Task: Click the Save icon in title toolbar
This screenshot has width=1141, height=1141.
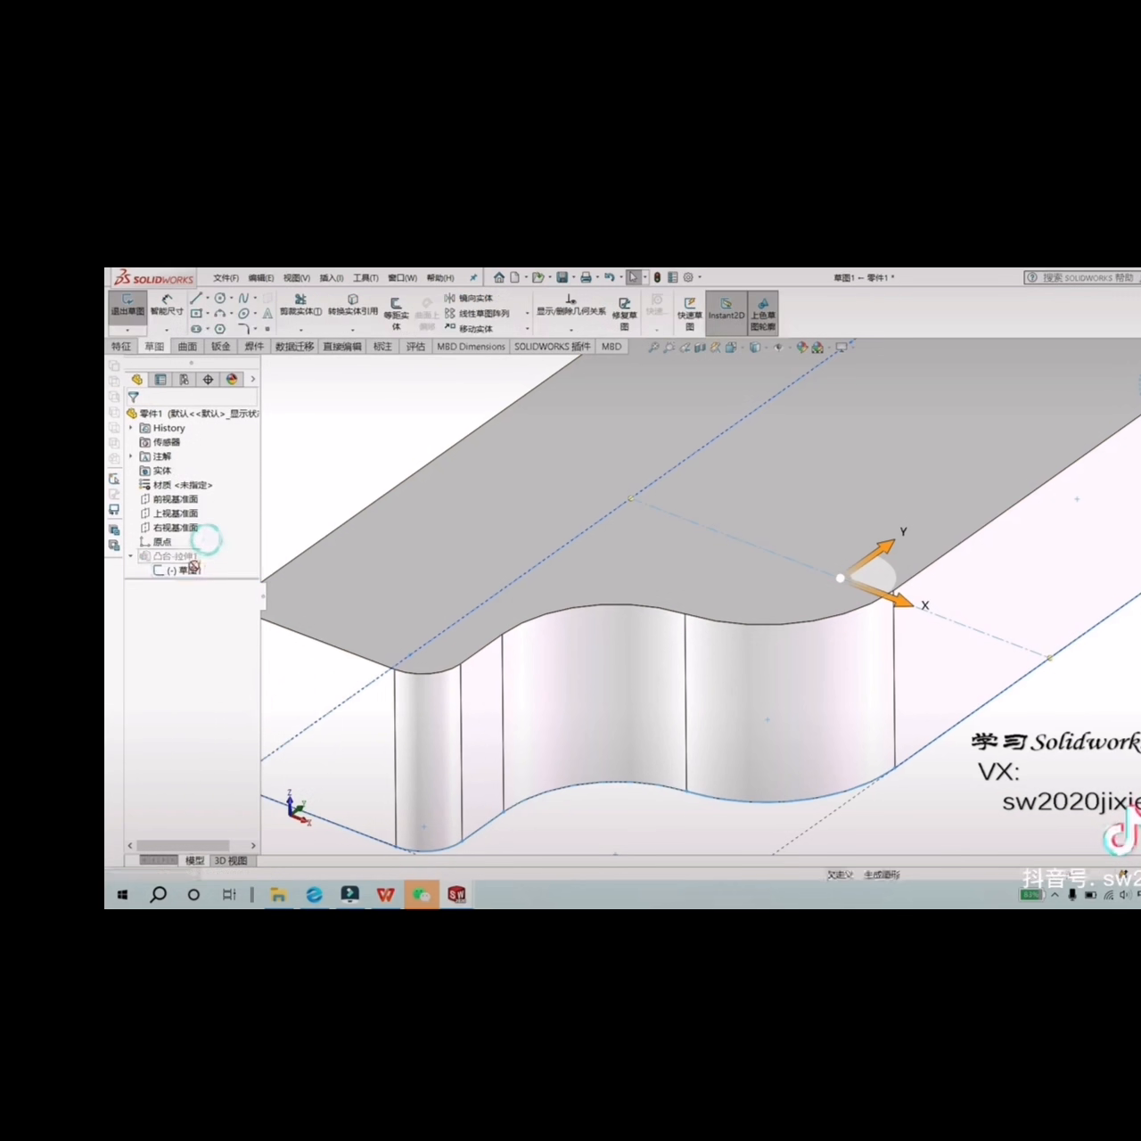Action: 562,277
